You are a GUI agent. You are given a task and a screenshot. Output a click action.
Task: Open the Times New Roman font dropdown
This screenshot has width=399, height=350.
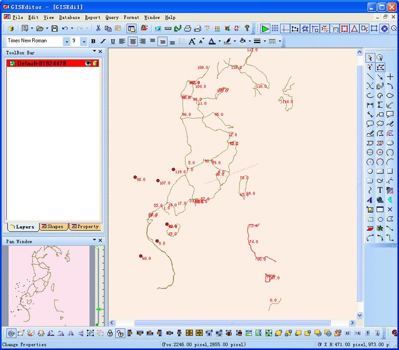click(x=66, y=41)
